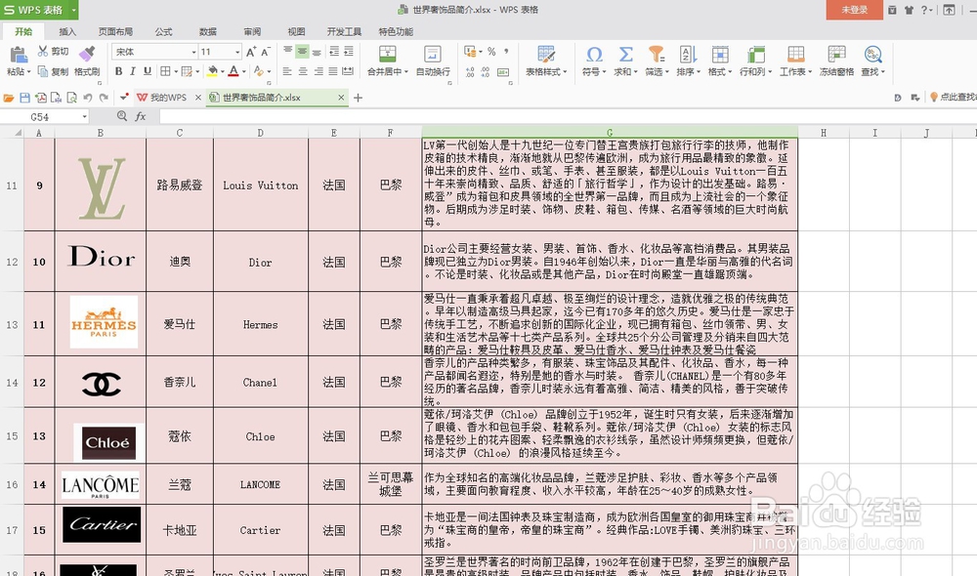
Task: Click the justify alignment icon
Action: [333, 71]
